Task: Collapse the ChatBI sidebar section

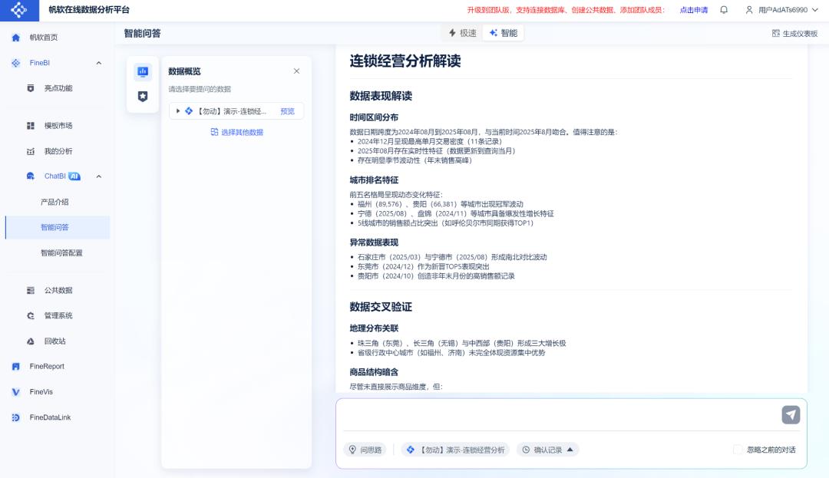Action: pos(98,176)
